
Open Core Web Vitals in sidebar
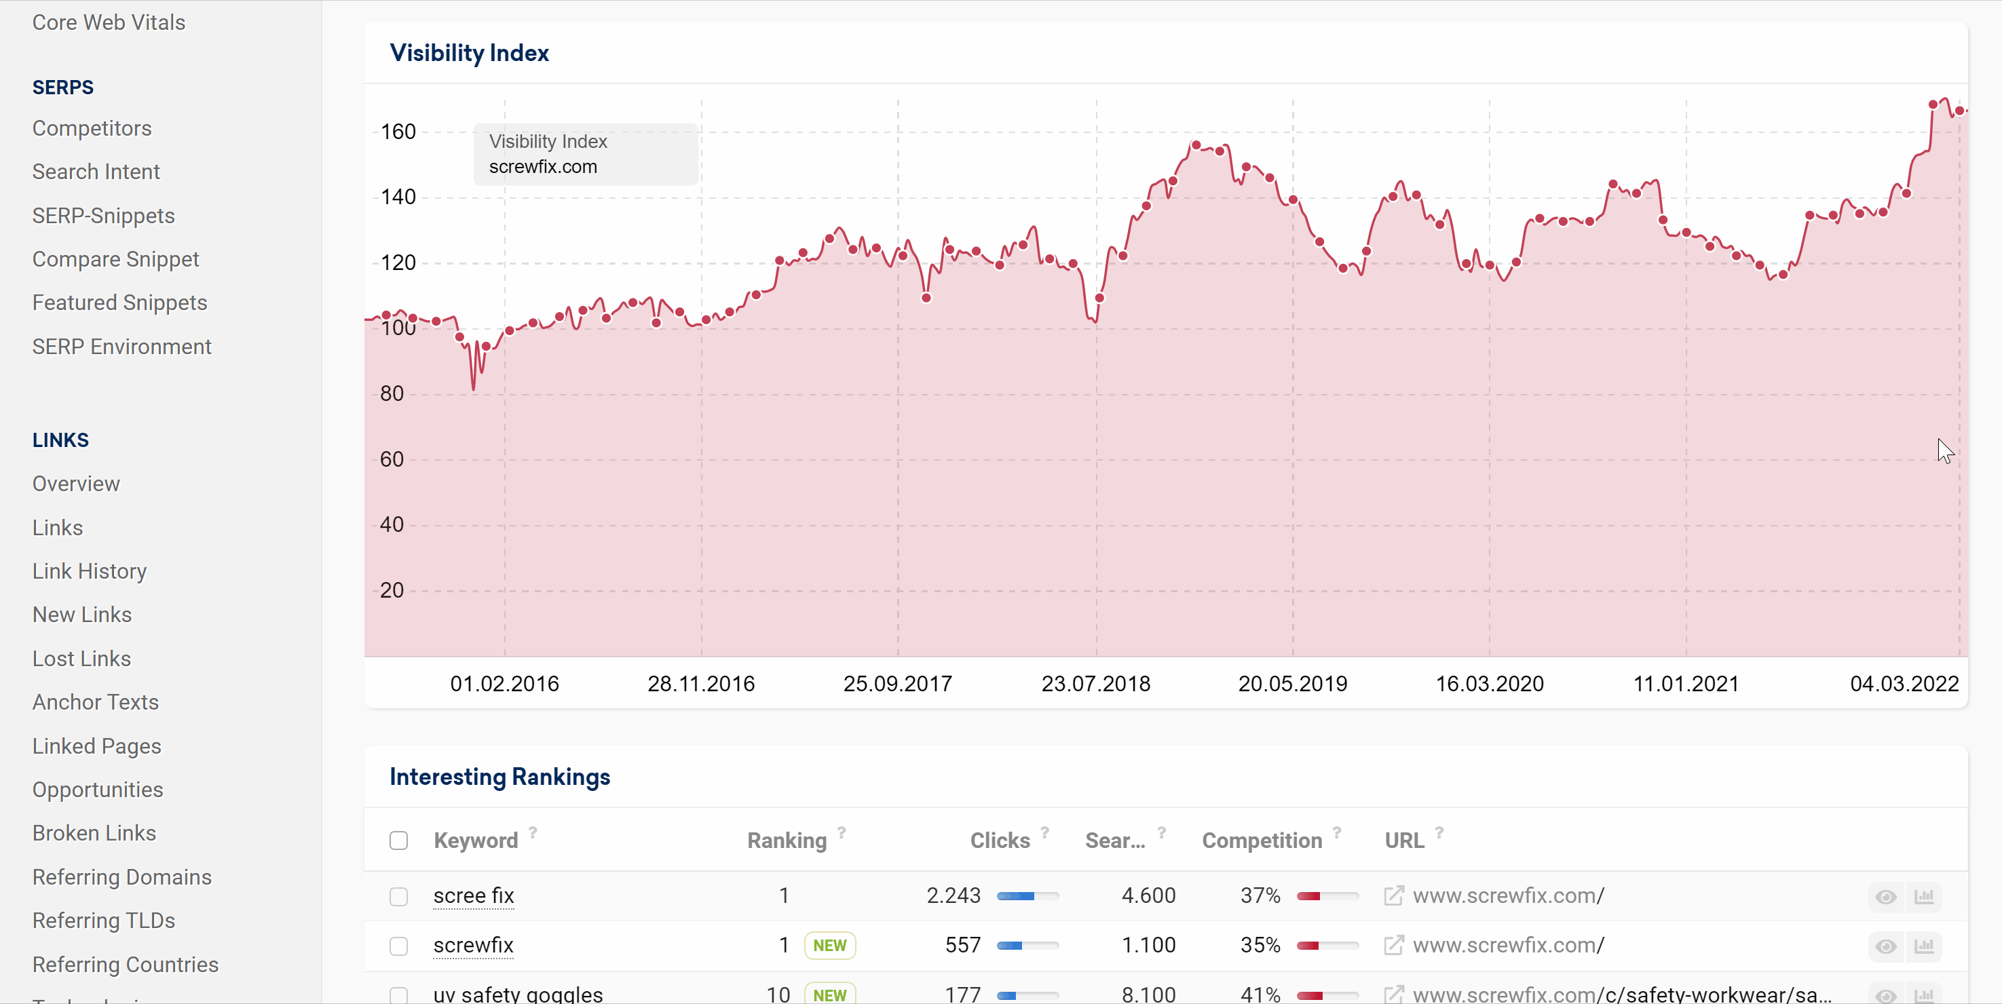tap(109, 22)
